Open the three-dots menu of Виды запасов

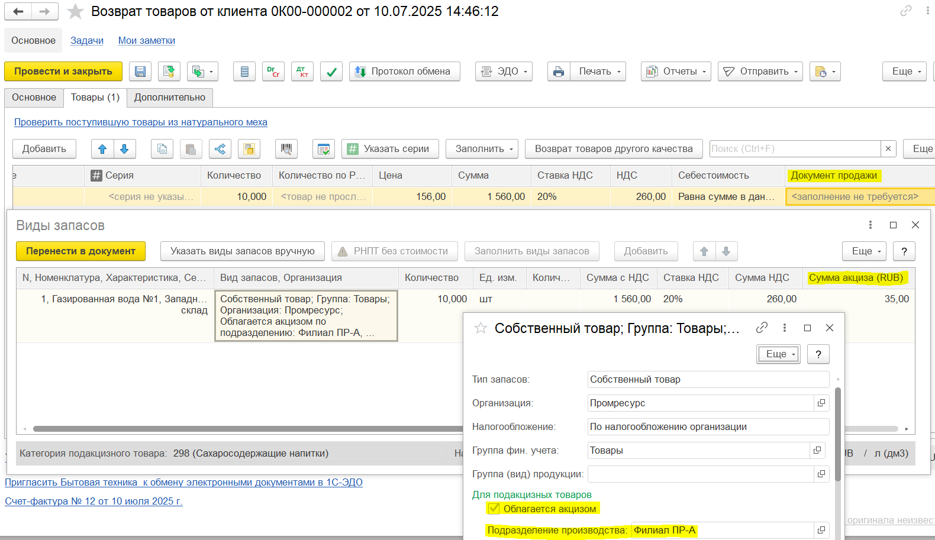[x=870, y=225]
